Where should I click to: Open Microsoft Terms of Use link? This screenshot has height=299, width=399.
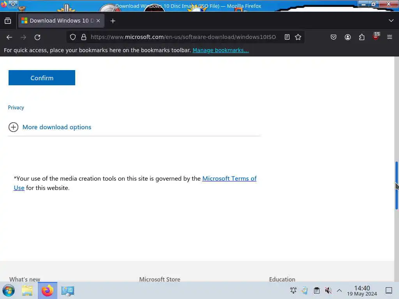229,178
